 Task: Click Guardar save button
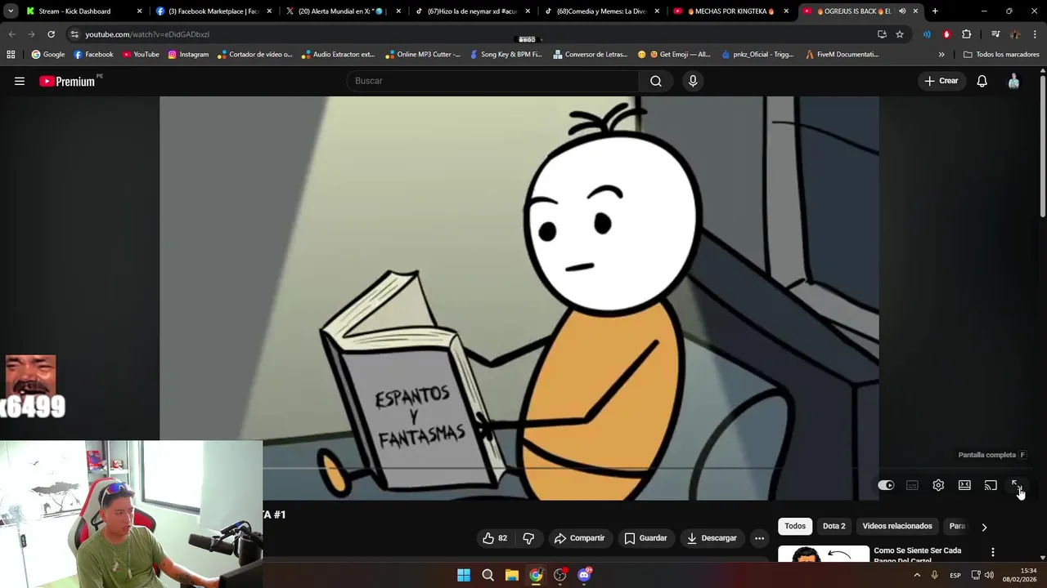(x=645, y=538)
